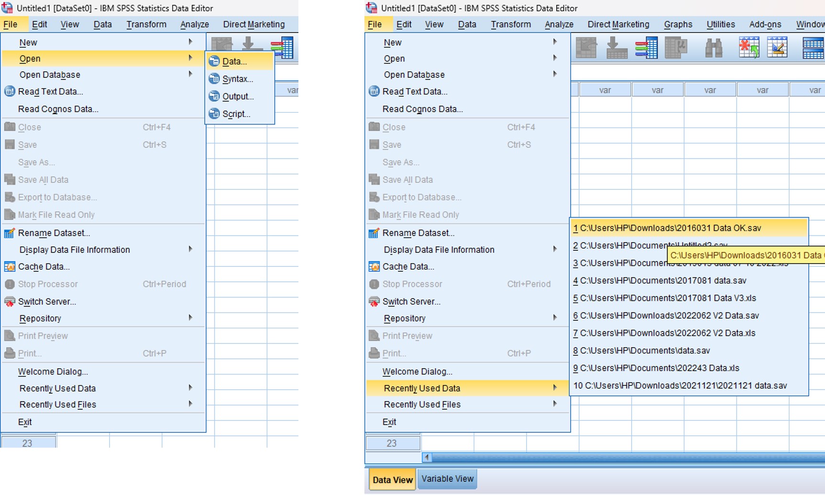The image size is (825, 495).
Task: Expand Repository submenu in left menu
Action: point(190,318)
